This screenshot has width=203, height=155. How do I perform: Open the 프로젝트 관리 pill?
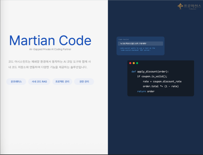point(62,82)
